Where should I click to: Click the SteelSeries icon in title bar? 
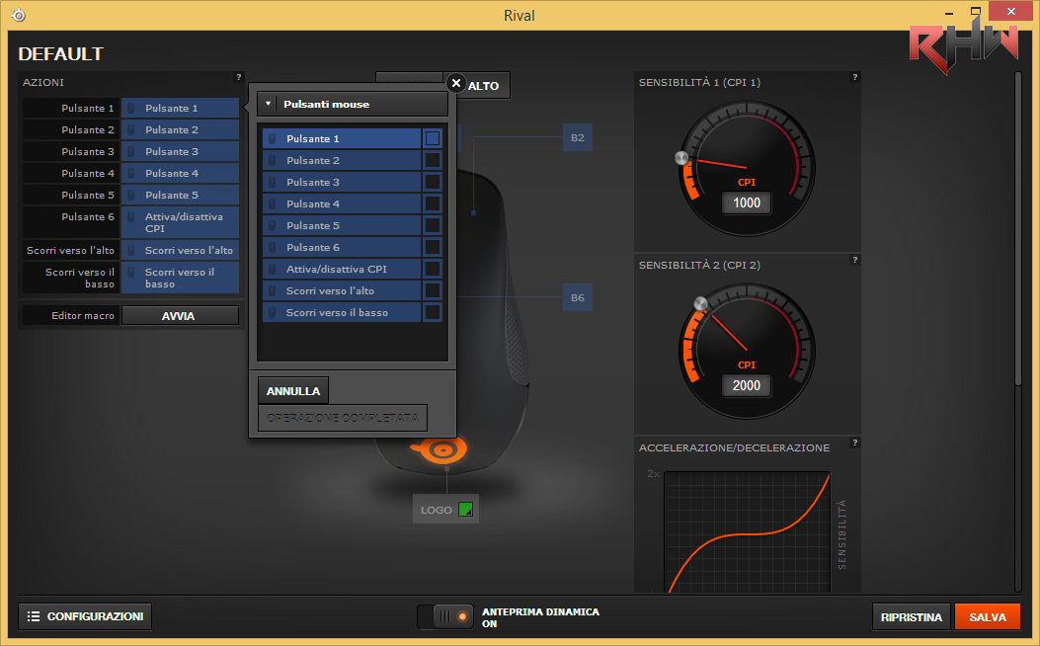(x=19, y=15)
